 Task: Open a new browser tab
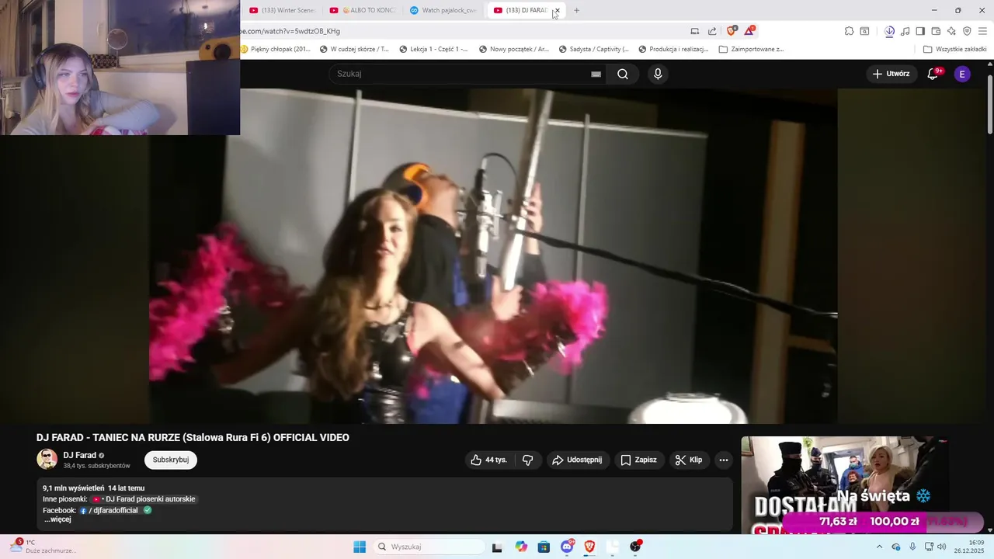pos(576,10)
